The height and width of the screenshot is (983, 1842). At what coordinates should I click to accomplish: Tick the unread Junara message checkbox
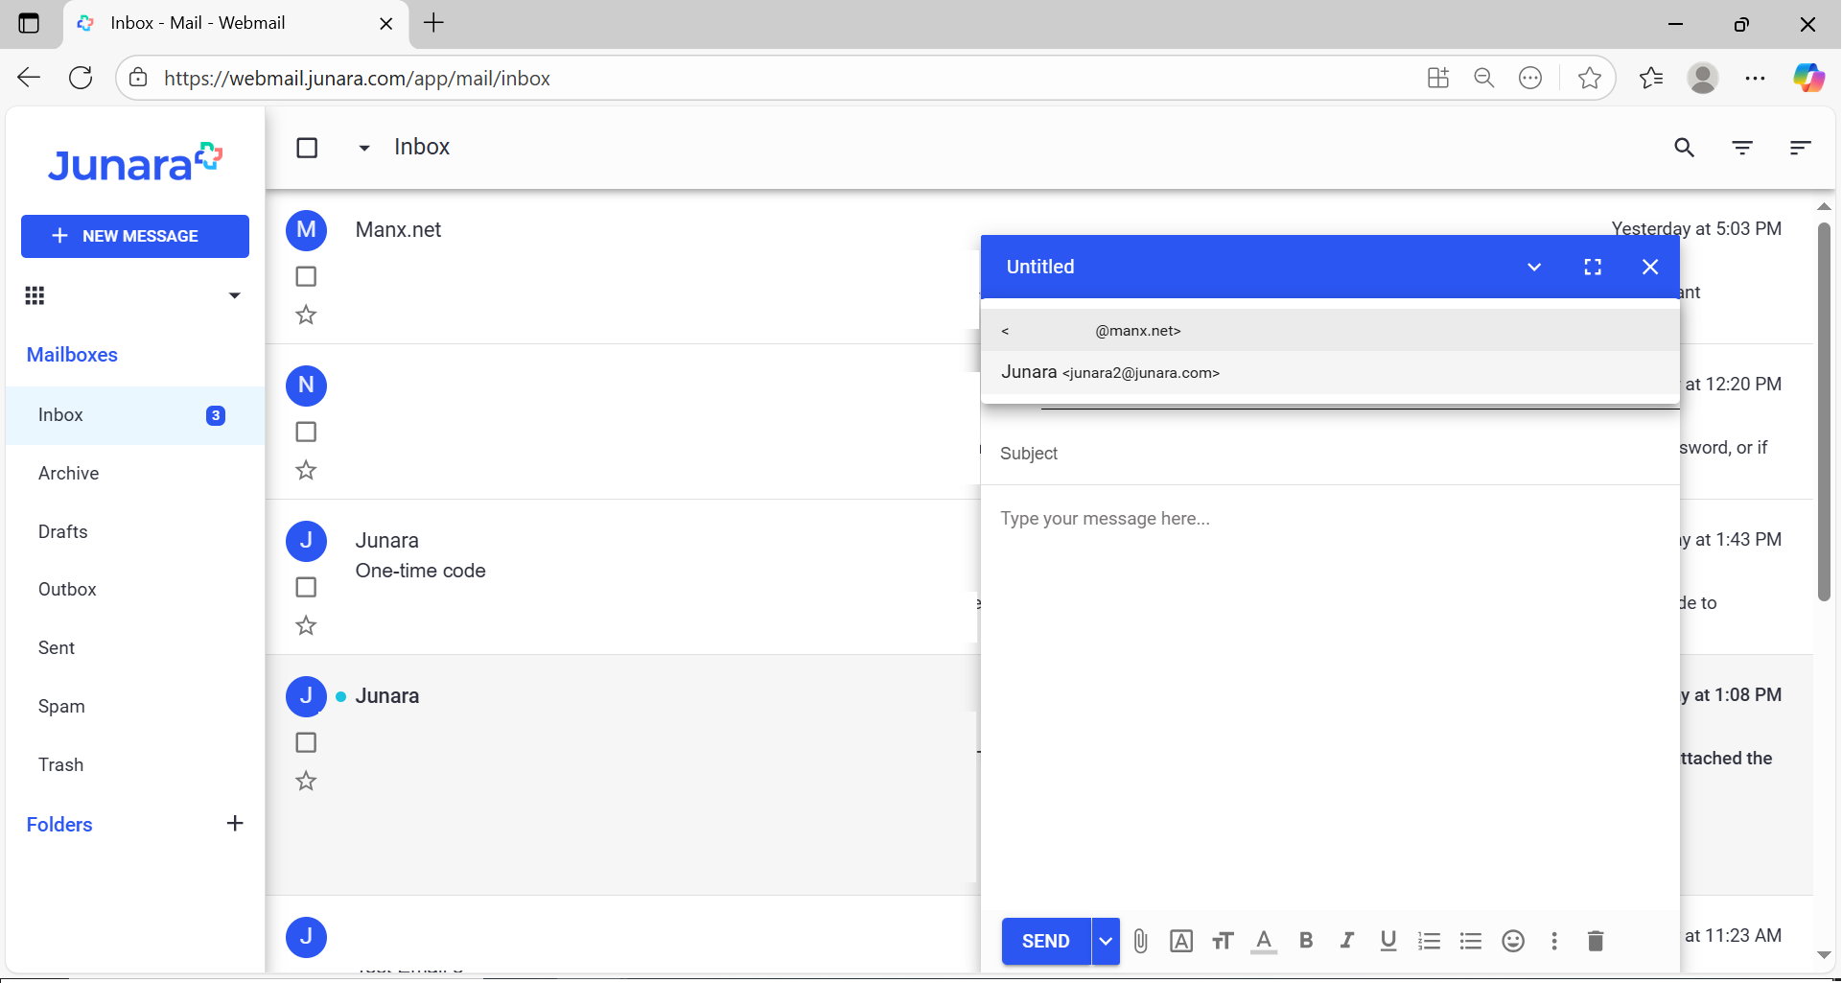[306, 742]
